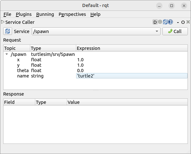Click the Expression column header

point(89,48)
